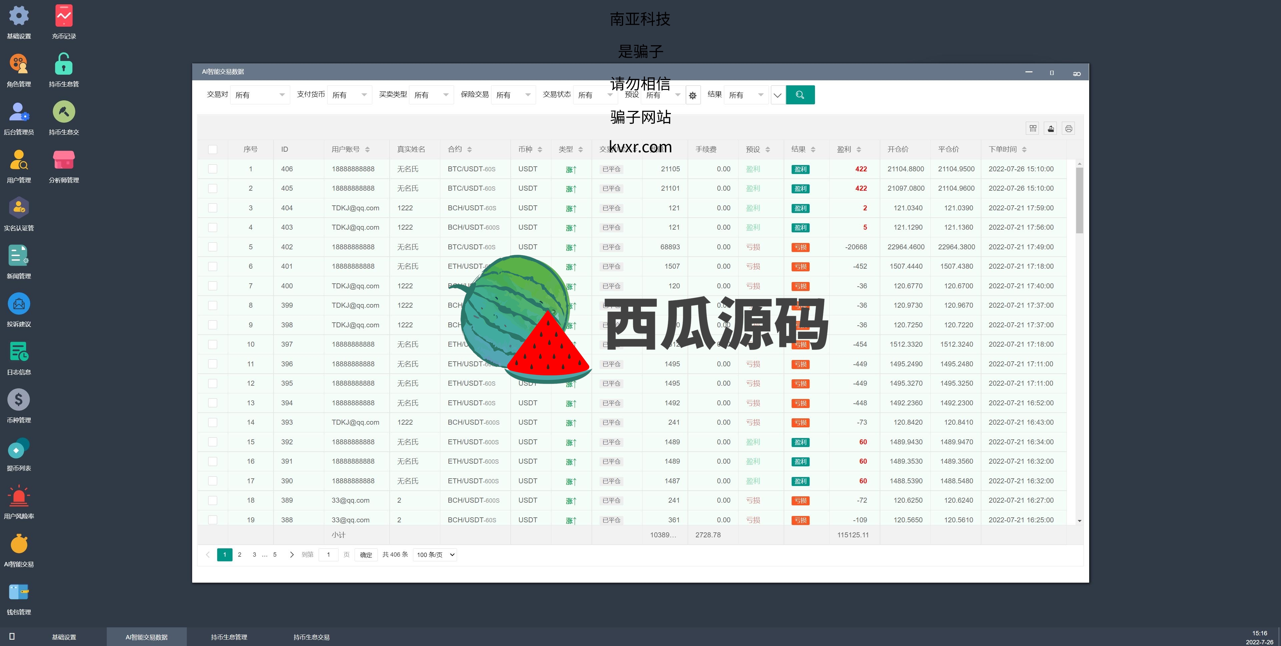Viewport: 1281px width, 646px height.
Task: Open 持币生息交 hammer icon
Action: tap(64, 118)
